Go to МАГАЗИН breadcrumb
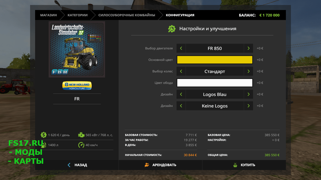The height and width of the screenshot is (180, 321). (48, 15)
